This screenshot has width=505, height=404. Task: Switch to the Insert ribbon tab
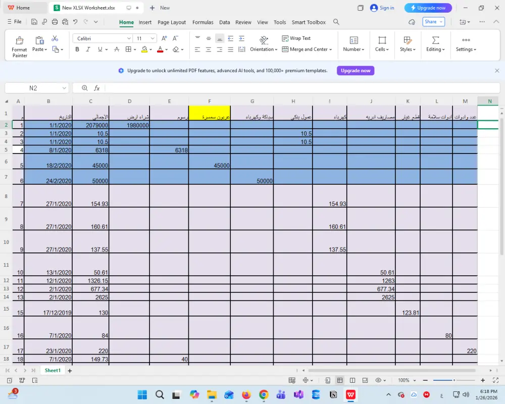(145, 22)
